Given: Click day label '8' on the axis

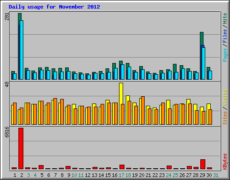Looking at the screenshot, I should [x=62, y=175].
